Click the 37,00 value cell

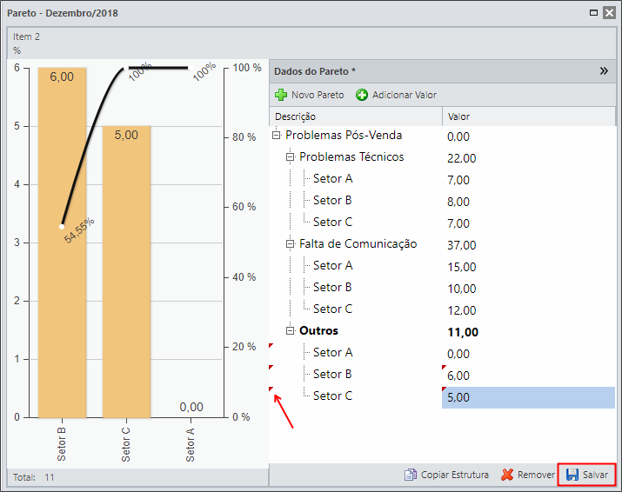pyautogui.click(x=462, y=245)
